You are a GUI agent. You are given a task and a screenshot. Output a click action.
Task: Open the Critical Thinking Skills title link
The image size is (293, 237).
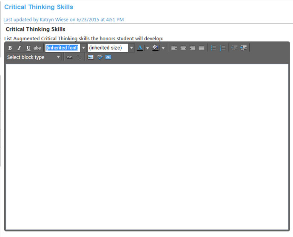39,7
